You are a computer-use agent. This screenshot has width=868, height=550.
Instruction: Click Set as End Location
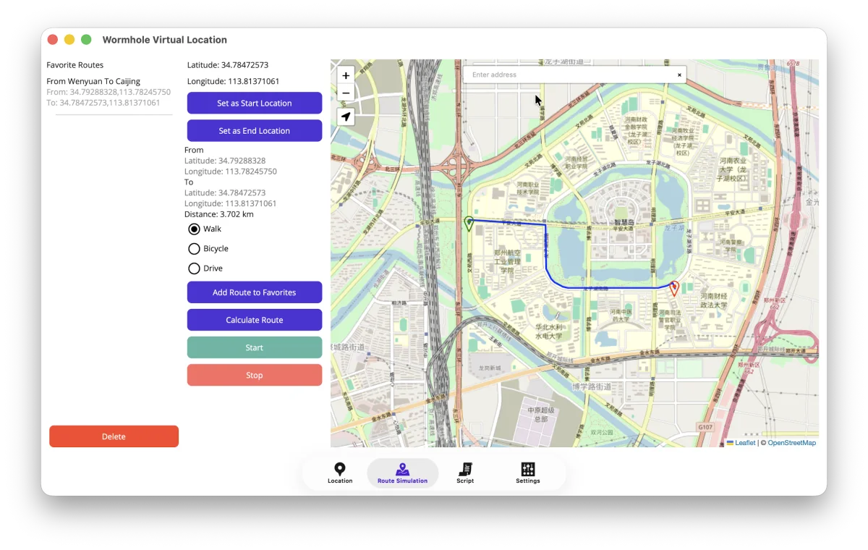[255, 130]
